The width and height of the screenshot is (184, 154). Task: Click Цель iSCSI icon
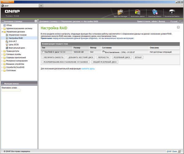click(7, 45)
